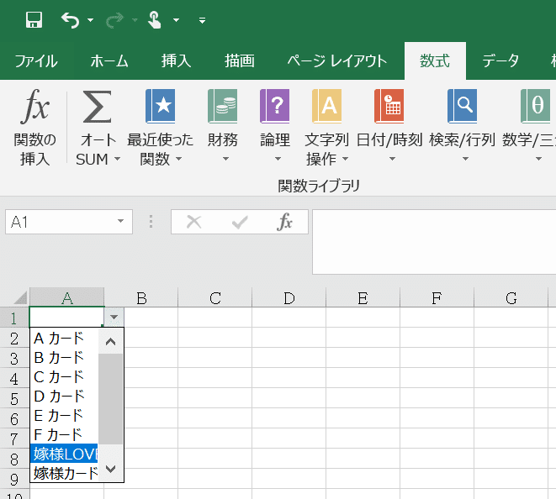Screen dimensions: 556x499
Task: Choose 嫁様カード from the list
Action: [64, 473]
